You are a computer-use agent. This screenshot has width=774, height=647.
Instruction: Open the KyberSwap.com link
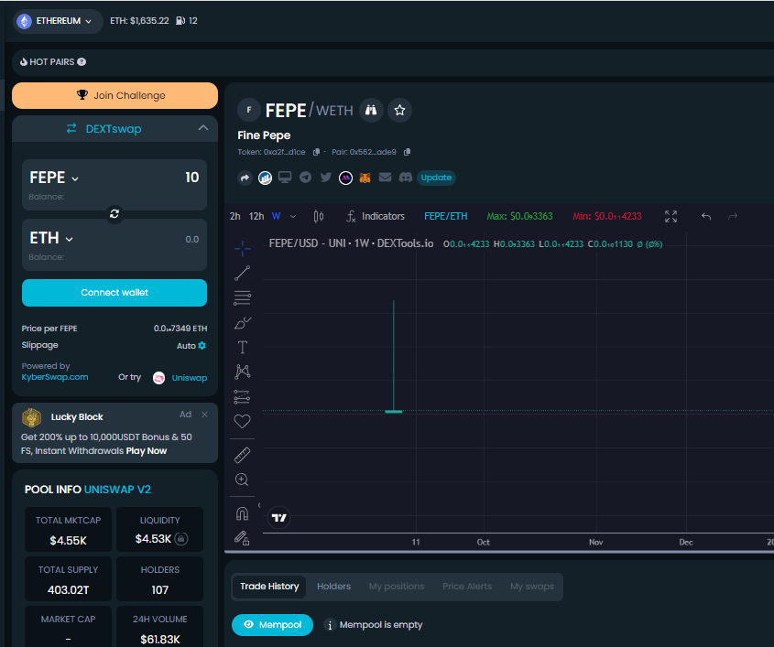tap(55, 377)
